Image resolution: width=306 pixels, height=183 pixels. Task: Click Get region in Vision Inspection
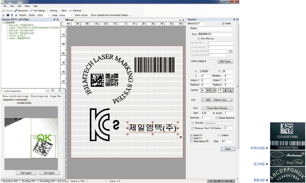click(26, 173)
